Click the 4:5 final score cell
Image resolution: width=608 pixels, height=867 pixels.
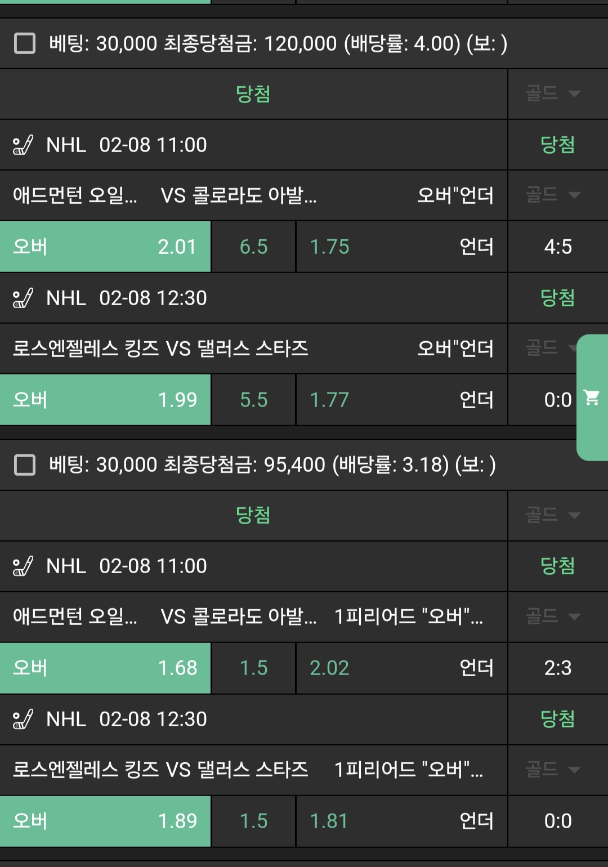coord(558,247)
